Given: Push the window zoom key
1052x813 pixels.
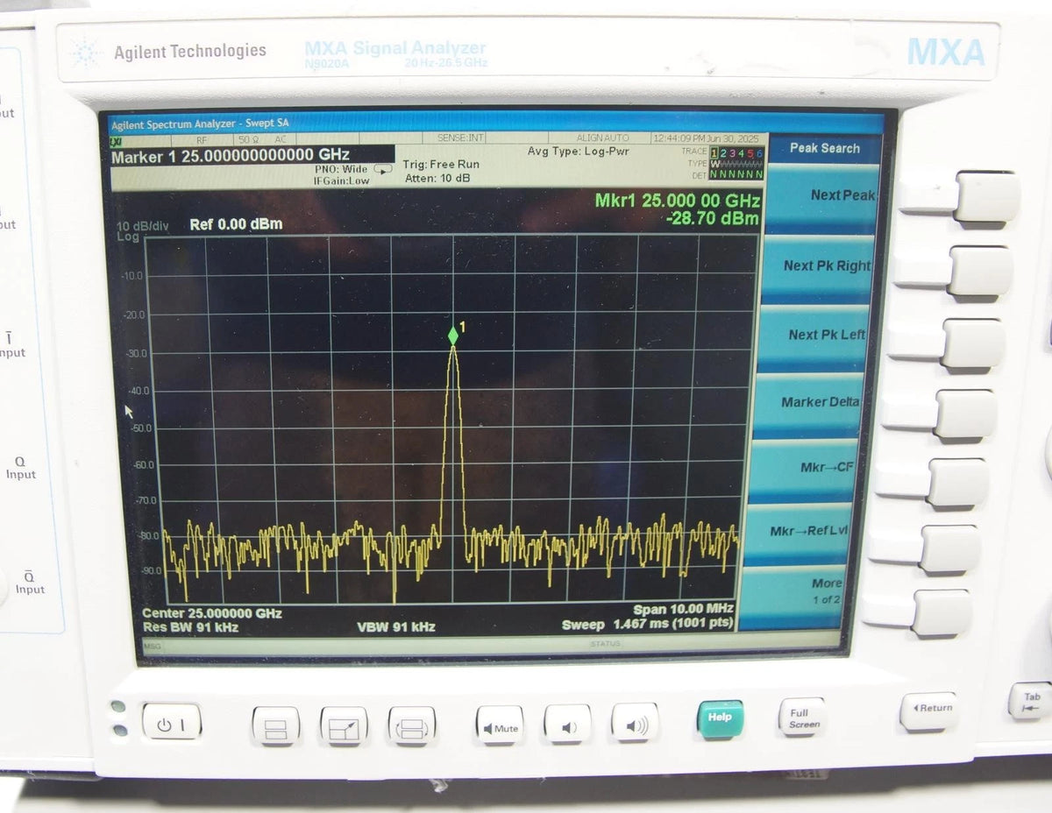Looking at the screenshot, I should (344, 726).
